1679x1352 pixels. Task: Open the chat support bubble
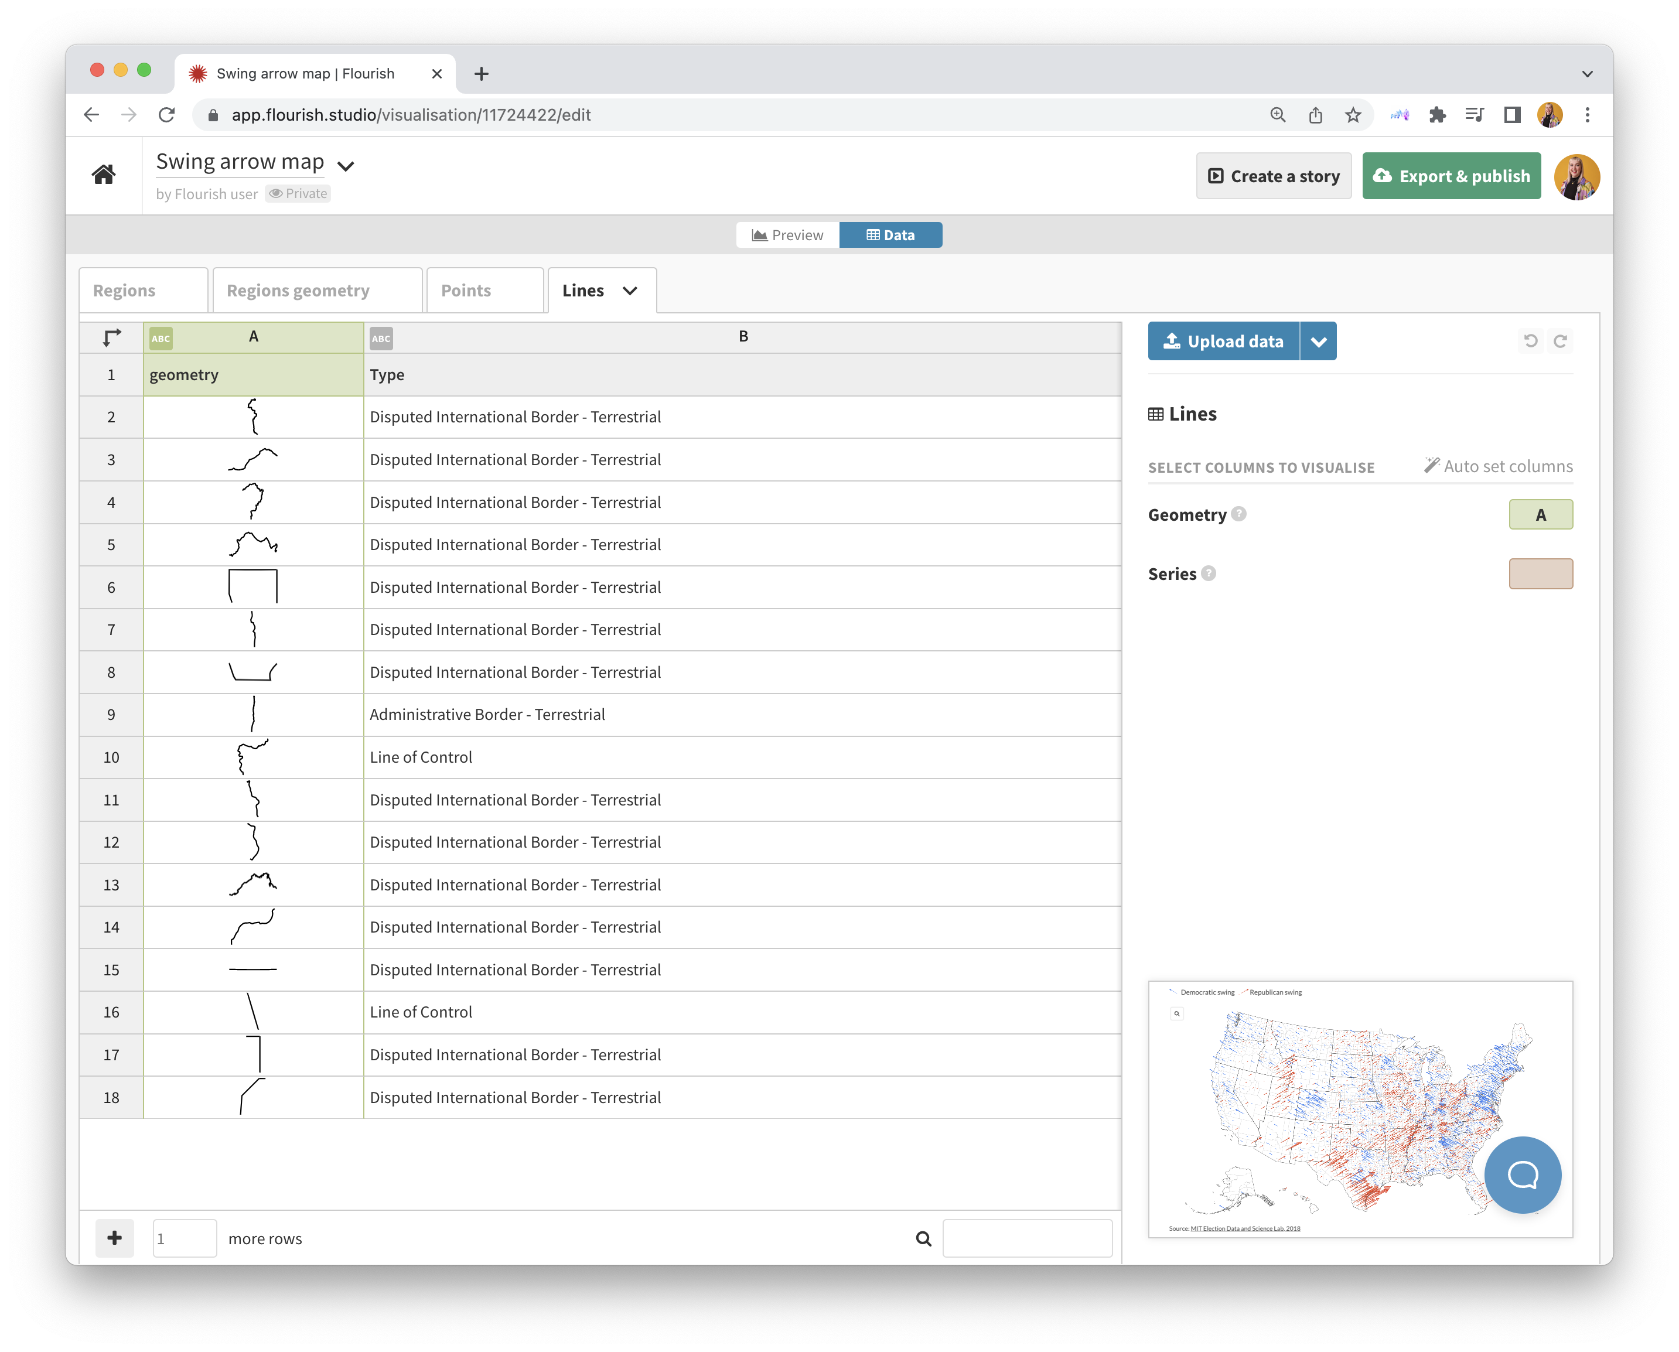click(1523, 1175)
